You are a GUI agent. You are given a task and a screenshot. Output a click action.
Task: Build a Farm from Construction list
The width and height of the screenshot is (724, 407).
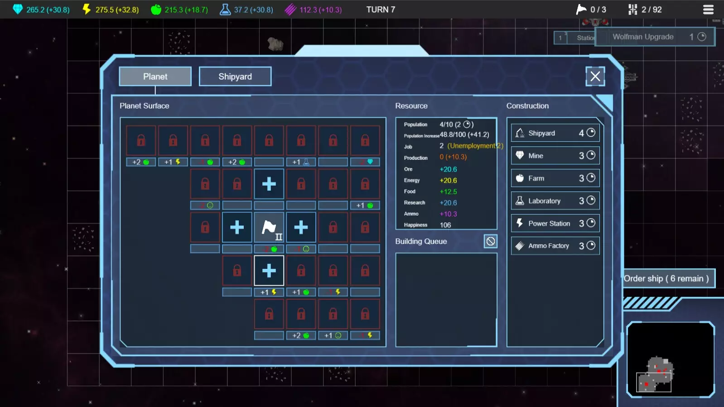(555, 178)
